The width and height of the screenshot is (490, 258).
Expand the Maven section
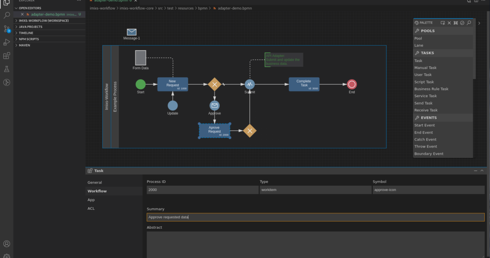click(24, 45)
